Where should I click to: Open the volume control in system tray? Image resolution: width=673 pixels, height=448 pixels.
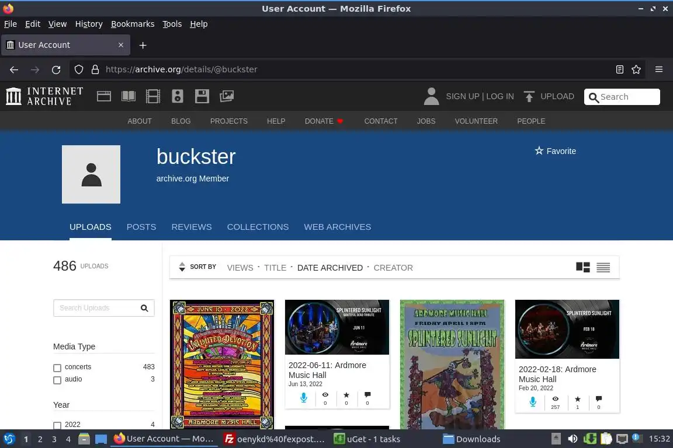573,439
